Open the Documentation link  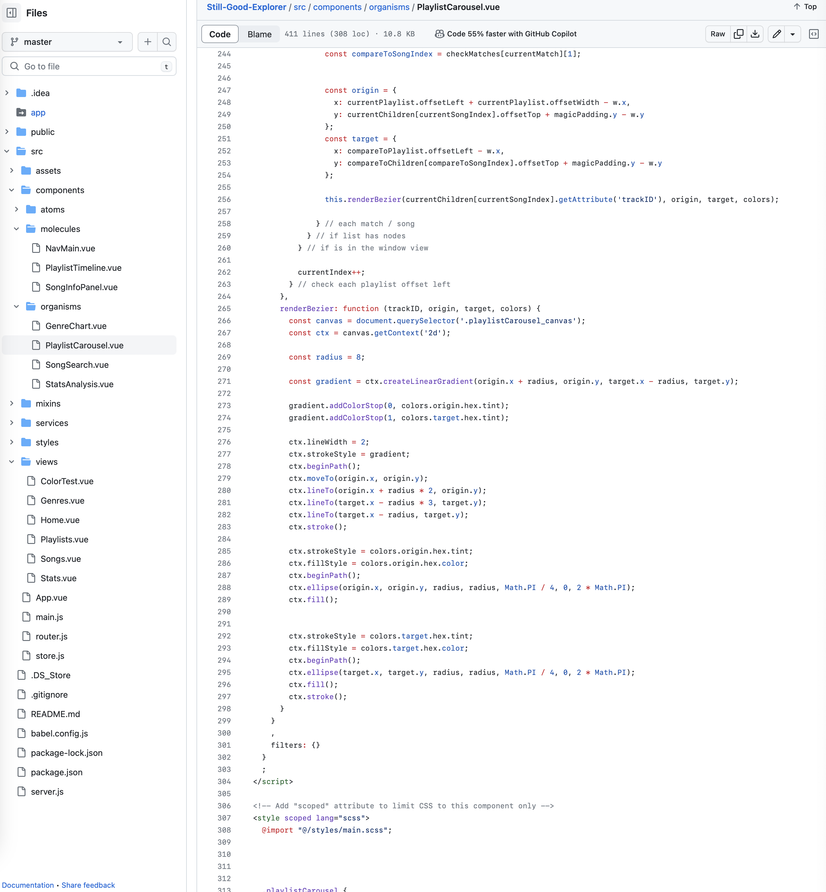coord(28,885)
